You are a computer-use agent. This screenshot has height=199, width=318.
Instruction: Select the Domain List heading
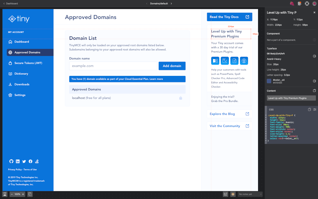click(83, 38)
